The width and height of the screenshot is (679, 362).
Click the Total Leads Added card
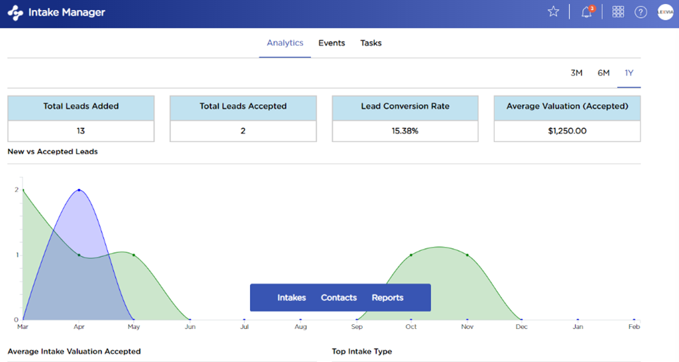coord(81,119)
